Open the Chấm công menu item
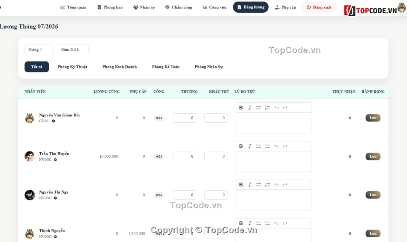 pos(179,7)
